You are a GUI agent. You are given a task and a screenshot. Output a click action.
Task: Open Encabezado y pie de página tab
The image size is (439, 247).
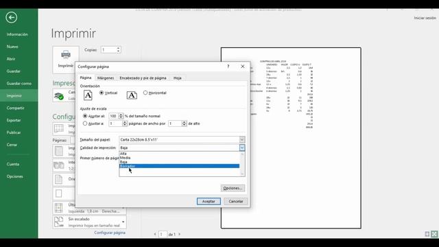(143, 78)
